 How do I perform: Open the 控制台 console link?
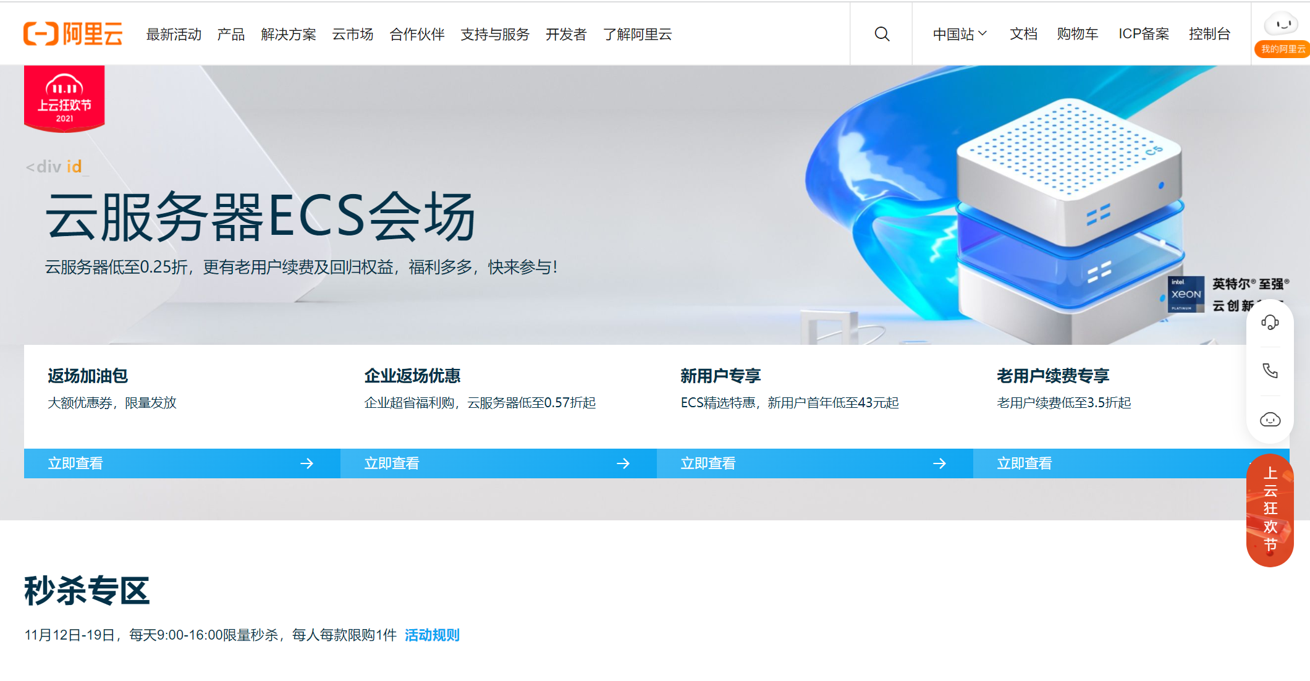coord(1209,34)
